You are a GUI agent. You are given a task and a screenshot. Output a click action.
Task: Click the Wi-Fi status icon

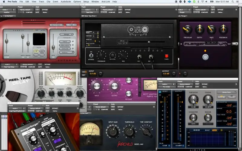point(202,2)
